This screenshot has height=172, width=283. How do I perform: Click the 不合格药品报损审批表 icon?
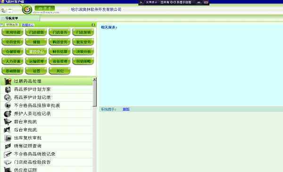tap(8, 106)
